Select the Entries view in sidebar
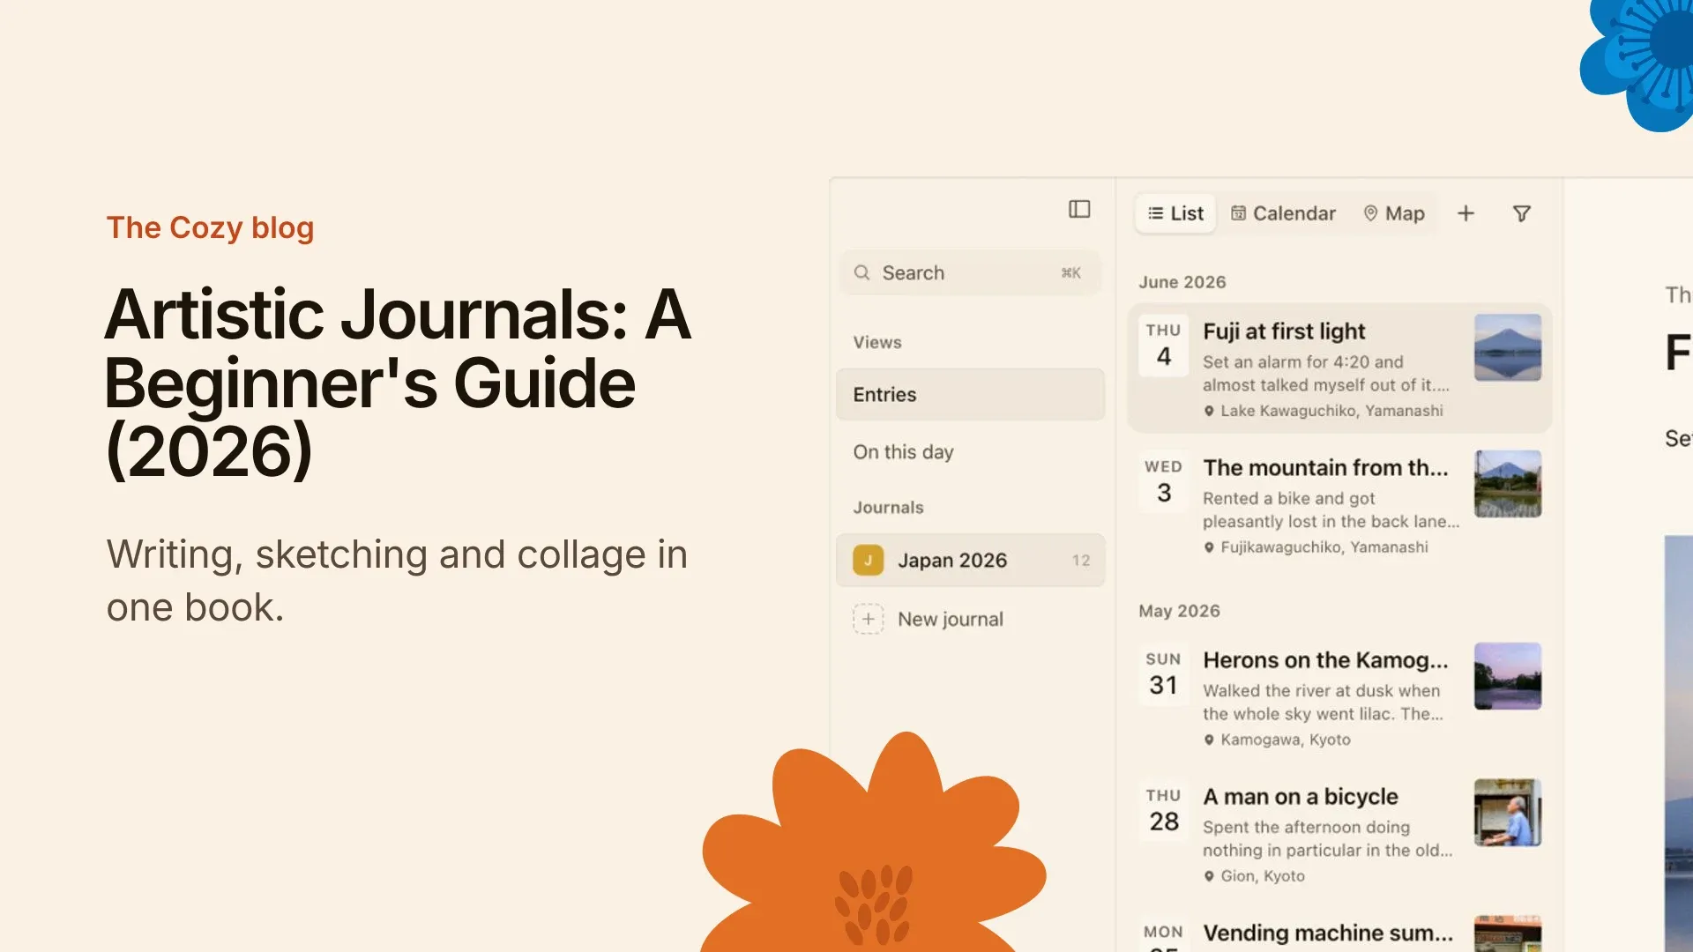1693x952 pixels. click(x=970, y=395)
